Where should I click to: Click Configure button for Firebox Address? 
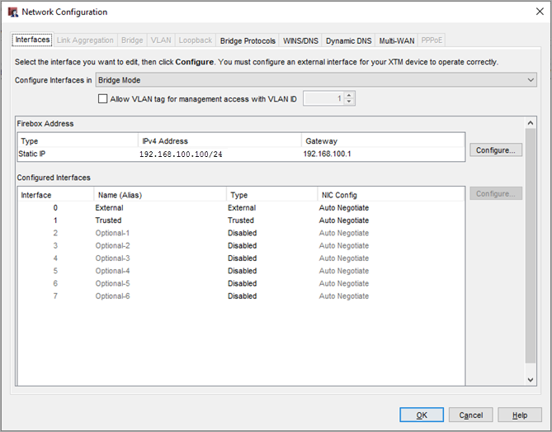point(496,150)
